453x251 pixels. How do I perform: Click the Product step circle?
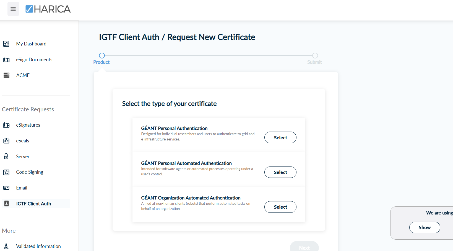[102, 55]
